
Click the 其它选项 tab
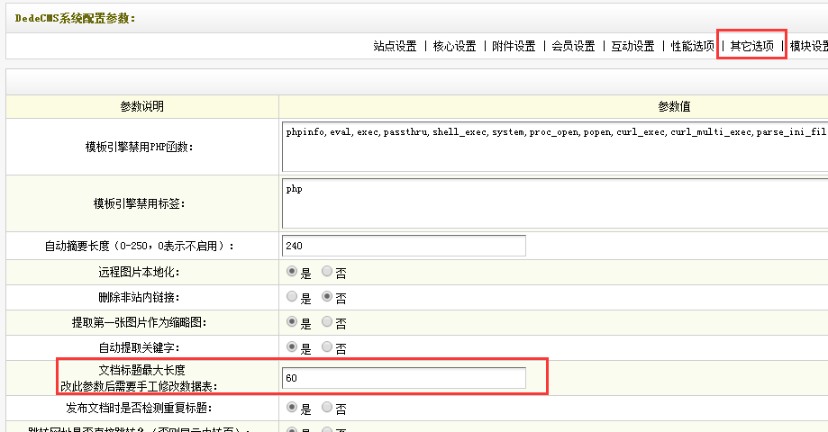click(751, 46)
